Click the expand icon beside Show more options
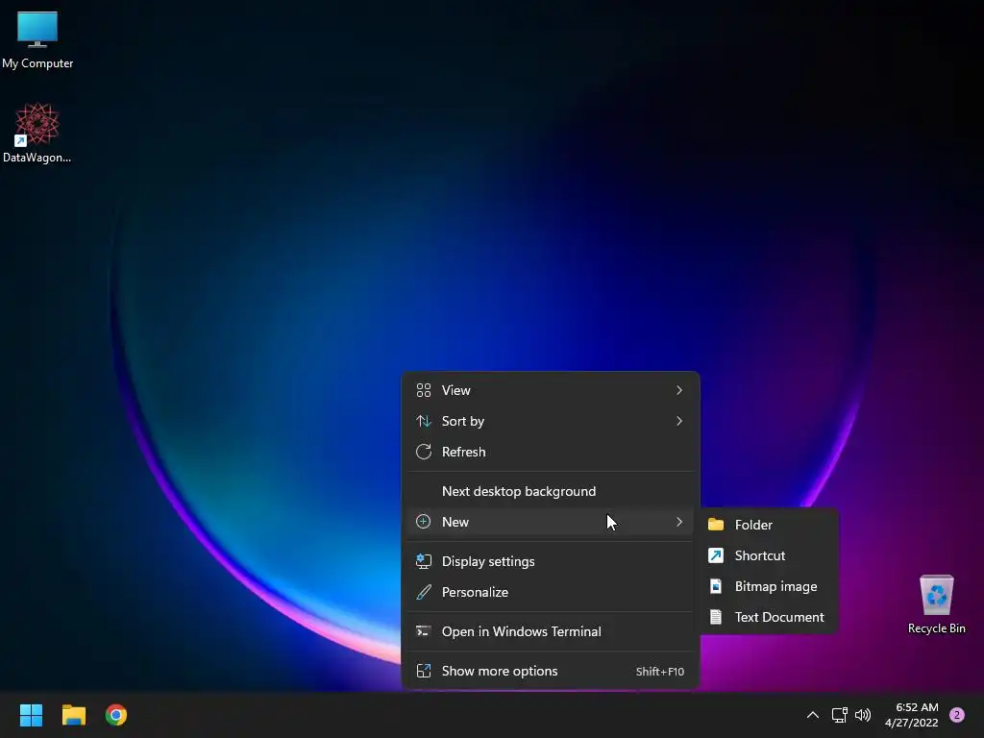 [424, 672]
